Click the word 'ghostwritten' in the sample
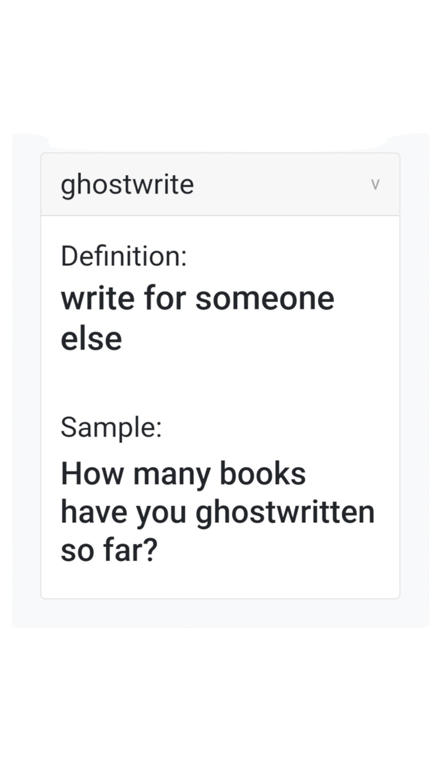Viewport: 438px width, 778px height. pyautogui.click(x=285, y=513)
